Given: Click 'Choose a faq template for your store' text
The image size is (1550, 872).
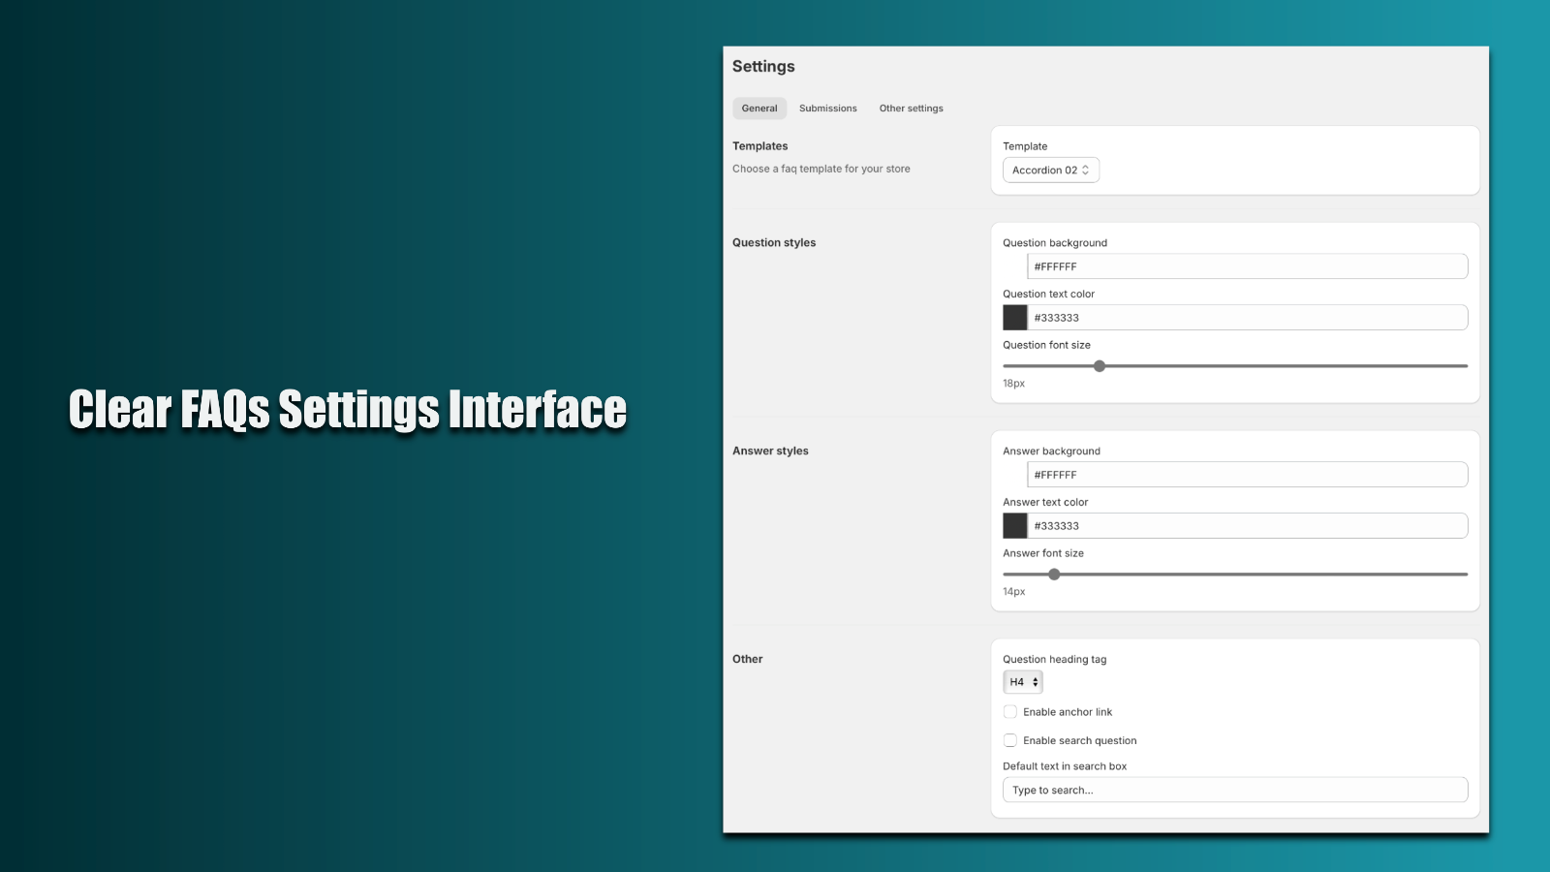Looking at the screenshot, I should point(821,169).
